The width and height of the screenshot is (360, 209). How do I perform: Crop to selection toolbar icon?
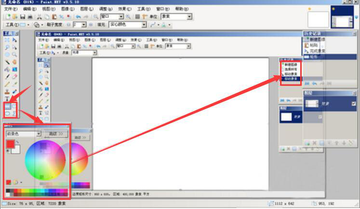[x=62, y=16]
